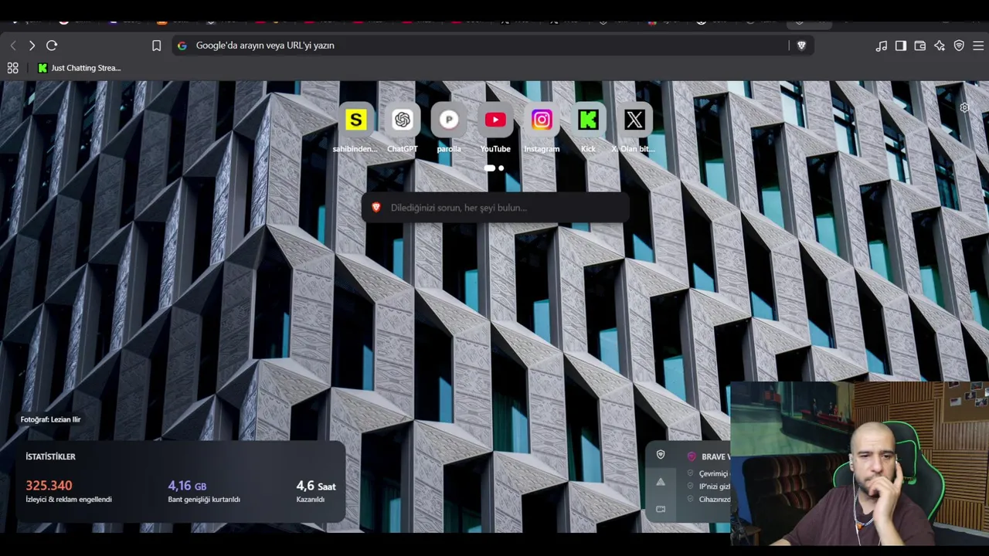Open Leo AI sparkle icon in toolbar
989x556 pixels.
point(940,46)
